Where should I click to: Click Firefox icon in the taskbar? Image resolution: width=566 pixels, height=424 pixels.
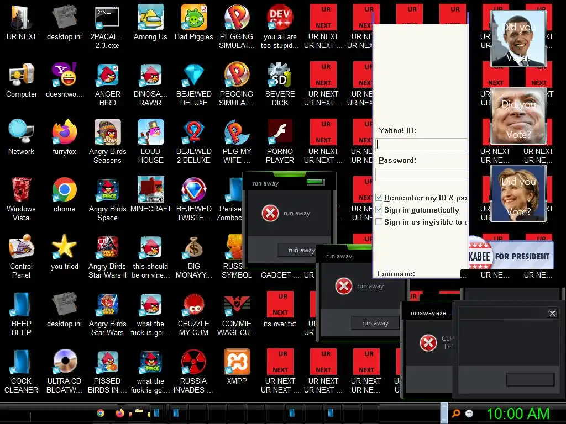click(120, 413)
